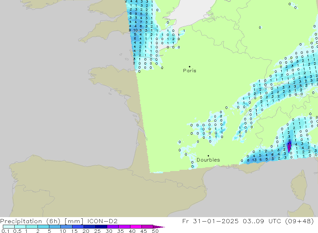Pick the 25–30 mm dark navy swatch
The width and height of the screenshot is (318, 233).
coord(101,227)
